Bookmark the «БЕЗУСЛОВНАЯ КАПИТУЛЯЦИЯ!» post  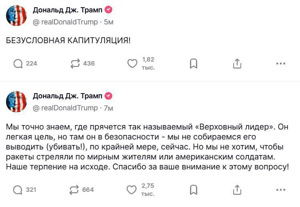click(x=193, y=64)
